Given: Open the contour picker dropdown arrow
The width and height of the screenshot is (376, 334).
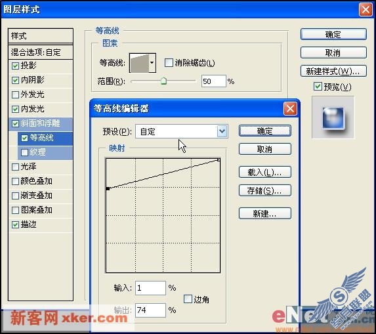Looking at the screenshot, I should [x=152, y=63].
